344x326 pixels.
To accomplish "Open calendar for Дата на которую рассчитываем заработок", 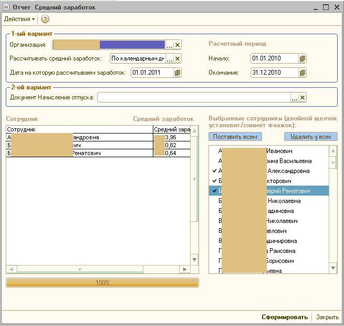I will coord(178,73).
